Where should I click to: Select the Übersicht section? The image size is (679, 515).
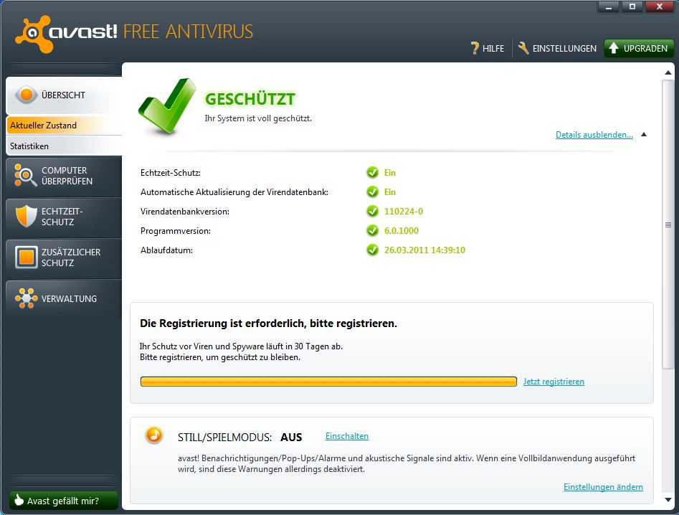(x=64, y=95)
